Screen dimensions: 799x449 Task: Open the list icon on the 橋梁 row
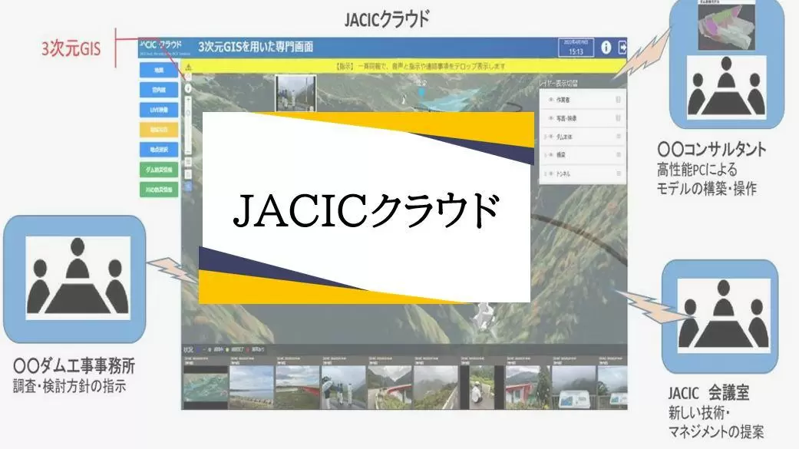click(618, 155)
